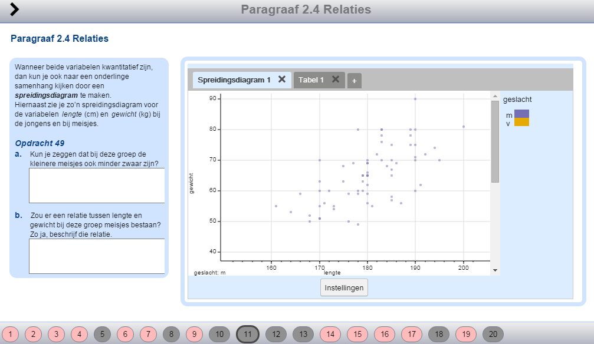The height and width of the screenshot is (344, 594).
Task: Navigate to page 12
Action: [x=276, y=335]
